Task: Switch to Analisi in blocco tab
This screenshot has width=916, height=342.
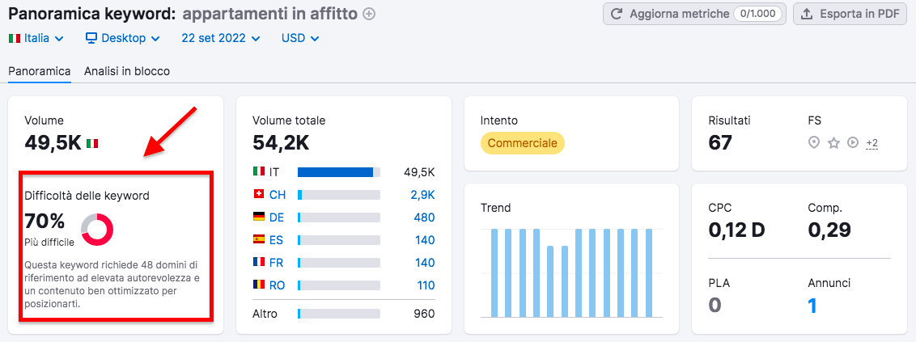Action: tap(127, 71)
